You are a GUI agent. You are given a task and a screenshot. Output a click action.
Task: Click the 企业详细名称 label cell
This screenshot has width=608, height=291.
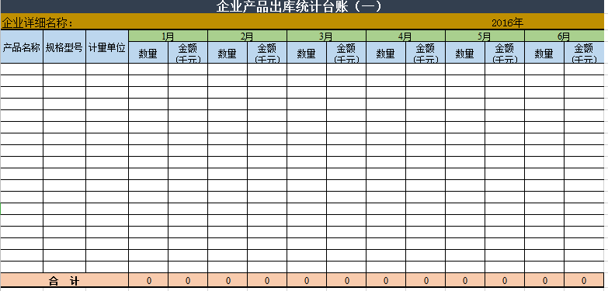pyautogui.click(x=38, y=23)
